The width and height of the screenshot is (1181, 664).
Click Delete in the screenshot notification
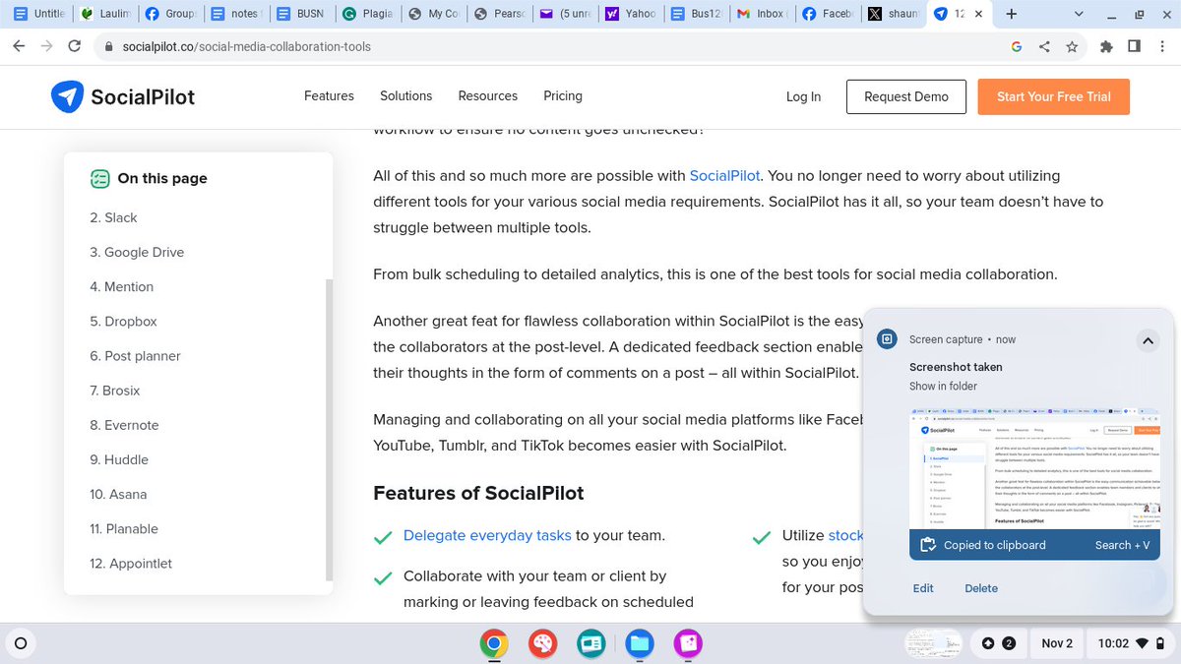pyautogui.click(x=981, y=588)
